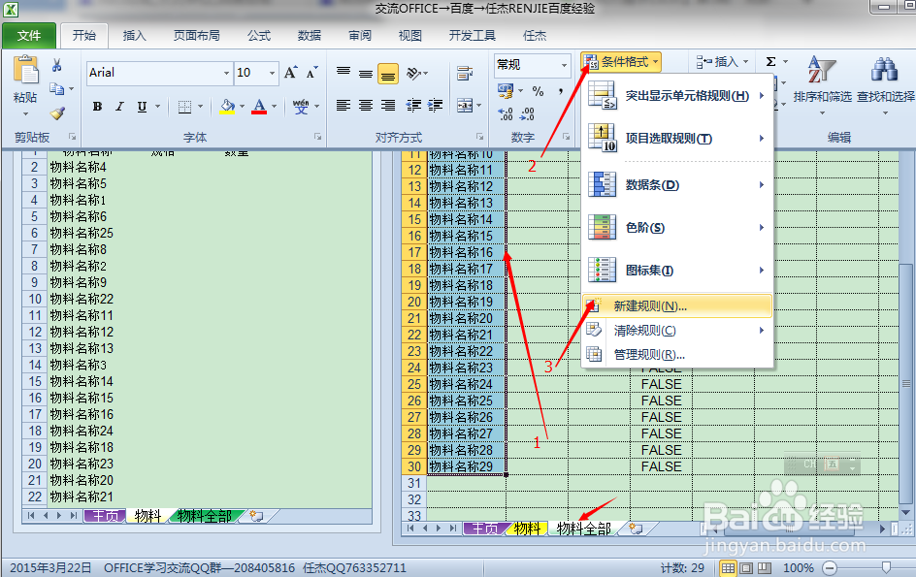Open 色阶 submenu
The height and width of the screenshot is (577, 916).
coord(677,227)
